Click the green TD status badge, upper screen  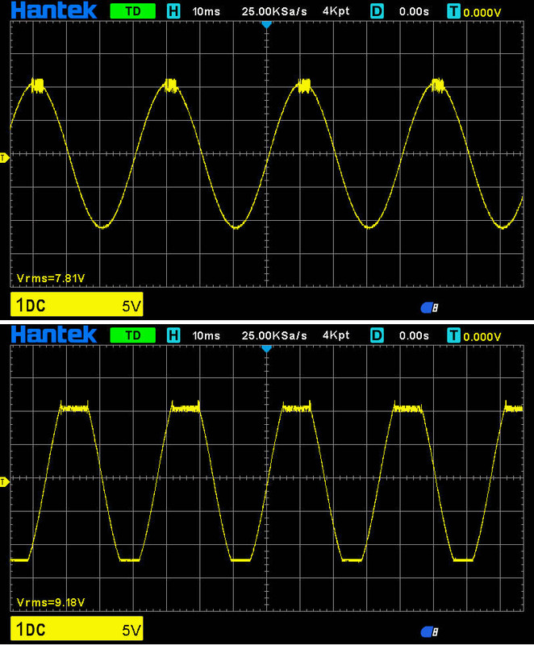[133, 11]
